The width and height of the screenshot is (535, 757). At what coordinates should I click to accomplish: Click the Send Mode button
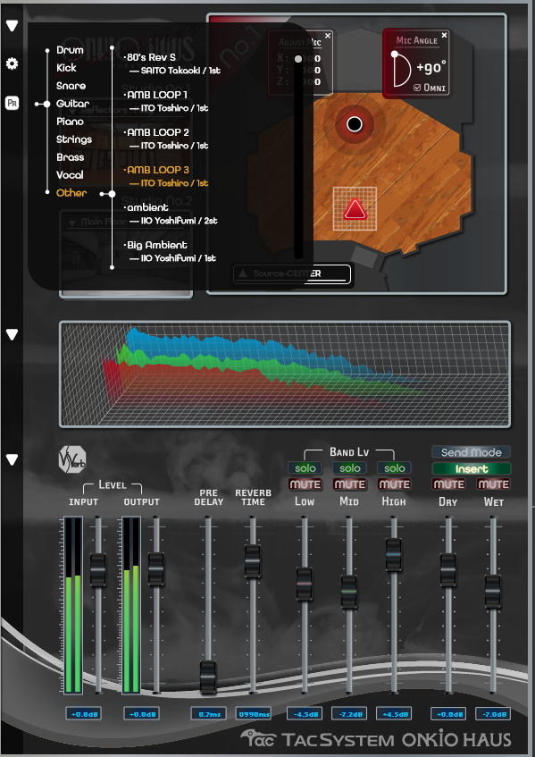pos(471,452)
